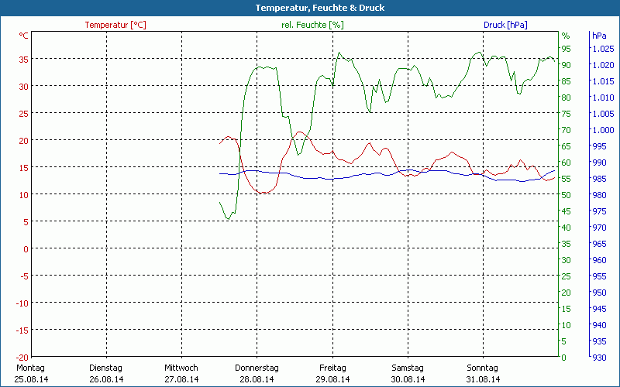620x387 pixels.
Task: Click the '1.020' tick on the pressure axis
Action: [603, 65]
